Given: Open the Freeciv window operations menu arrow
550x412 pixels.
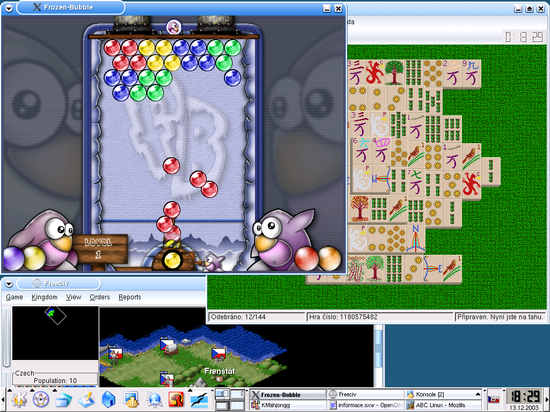Looking at the screenshot, I should tap(9, 283).
